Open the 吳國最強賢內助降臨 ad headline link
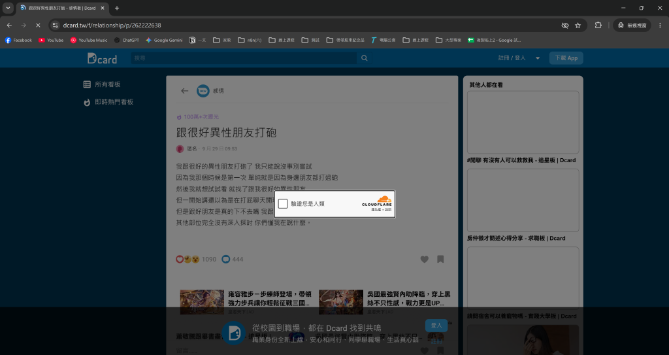 click(409, 299)
